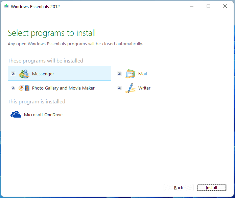
Task: Uncheck the Photo Gallery and Movie Maker checkbox
Action: click(x=13, y=88)
